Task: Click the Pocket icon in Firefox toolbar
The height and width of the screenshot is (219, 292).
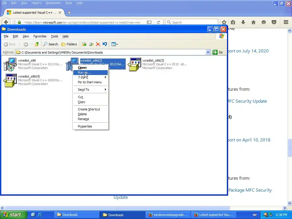Action: tap(274, 22)
